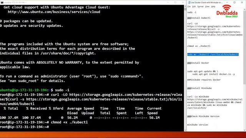Click the 'chmod +x ./kubectl' command in terminal
Image resolution: width=246 pixels, height=138 pixels.
pyautogui.click(x=69, y=122)
